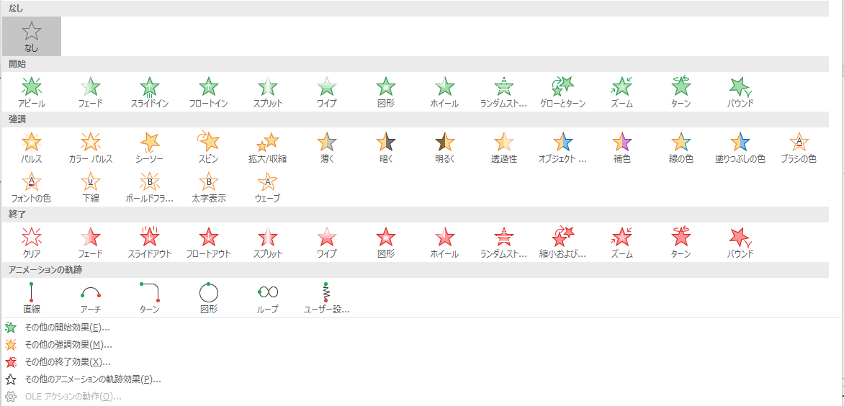Select 拡大/収縮 emphasis effect
This screenshot has height=406, width=844.
click(x=267, y=148)
